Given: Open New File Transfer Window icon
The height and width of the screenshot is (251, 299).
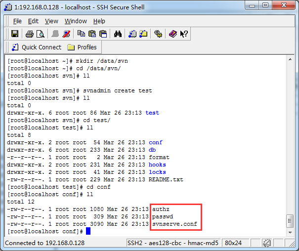Looking at the screenshot, I should (143, 34).
